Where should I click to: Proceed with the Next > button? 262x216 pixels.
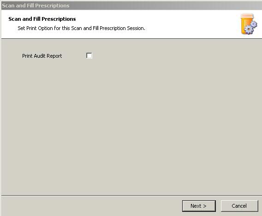click(199, 206)
